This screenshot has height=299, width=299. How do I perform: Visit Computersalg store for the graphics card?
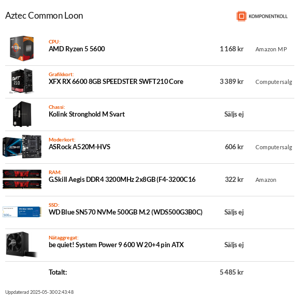(274, 82)
